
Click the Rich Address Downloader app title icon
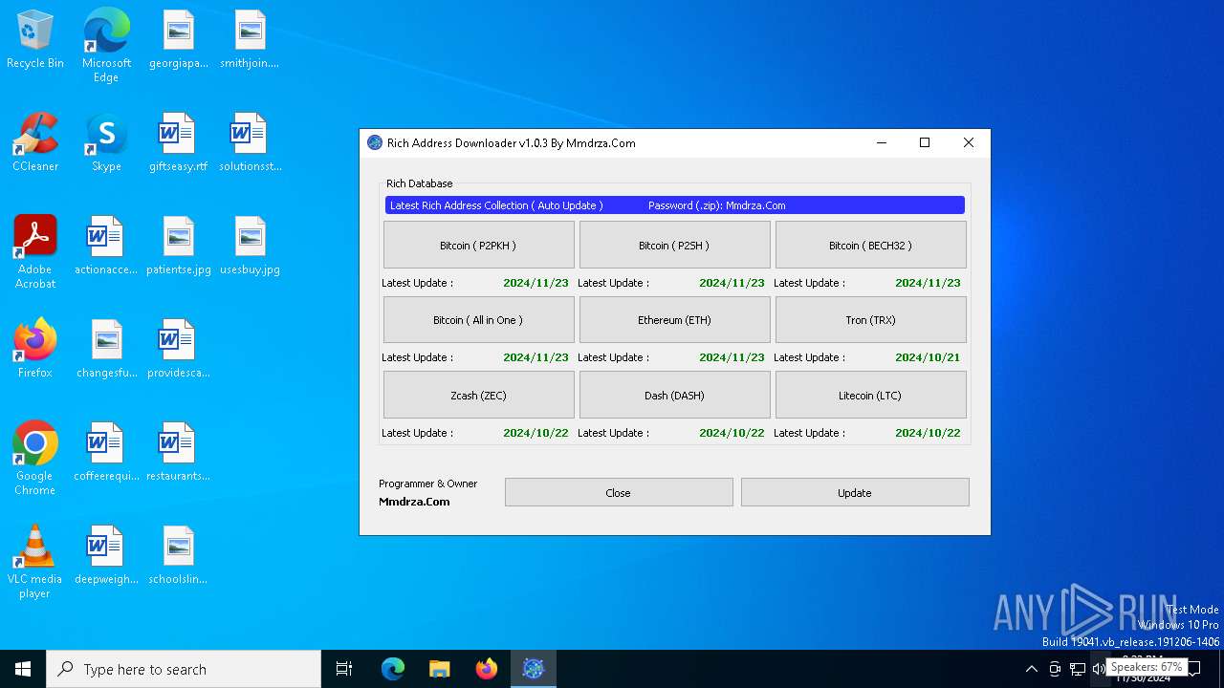click(375, 142)
